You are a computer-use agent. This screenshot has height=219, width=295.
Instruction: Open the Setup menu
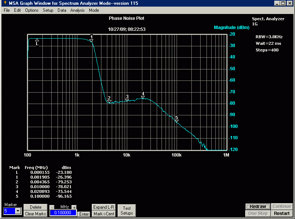(x=48, y=10)
